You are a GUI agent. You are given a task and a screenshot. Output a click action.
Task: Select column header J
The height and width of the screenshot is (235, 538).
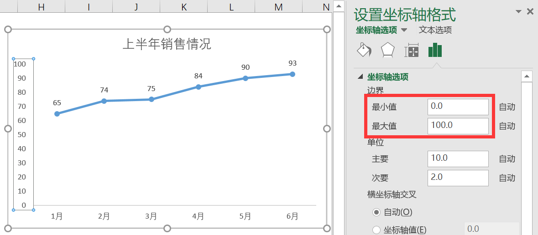click(x=136, y=6)
